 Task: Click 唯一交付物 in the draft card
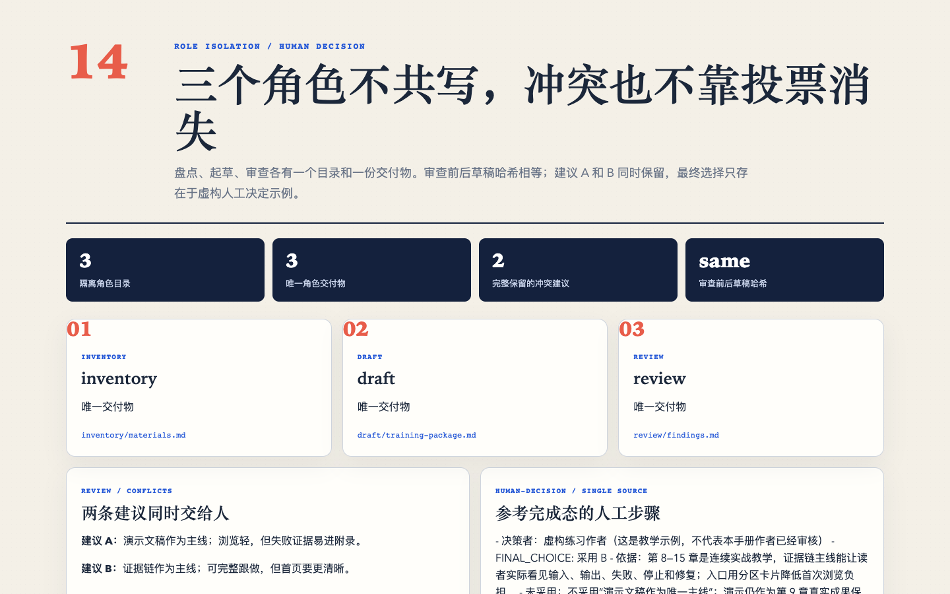coord(383,407)
